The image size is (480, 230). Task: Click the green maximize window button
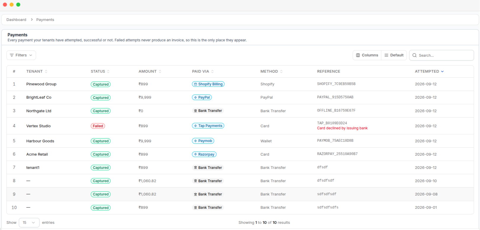(18, 4)
